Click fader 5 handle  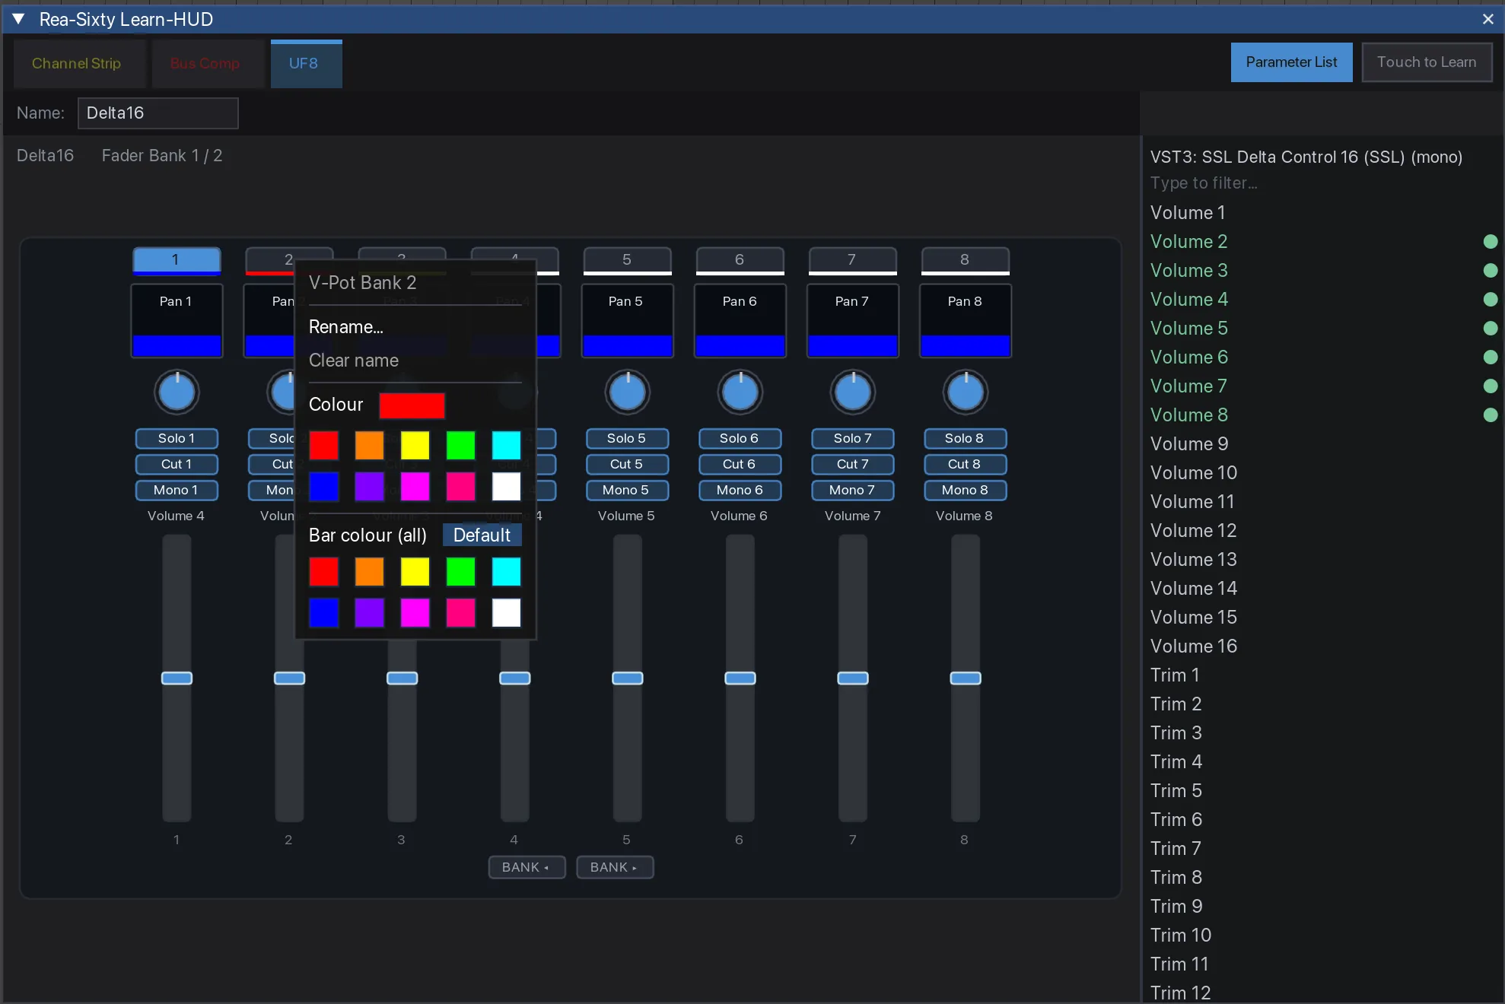click(627, 678)
